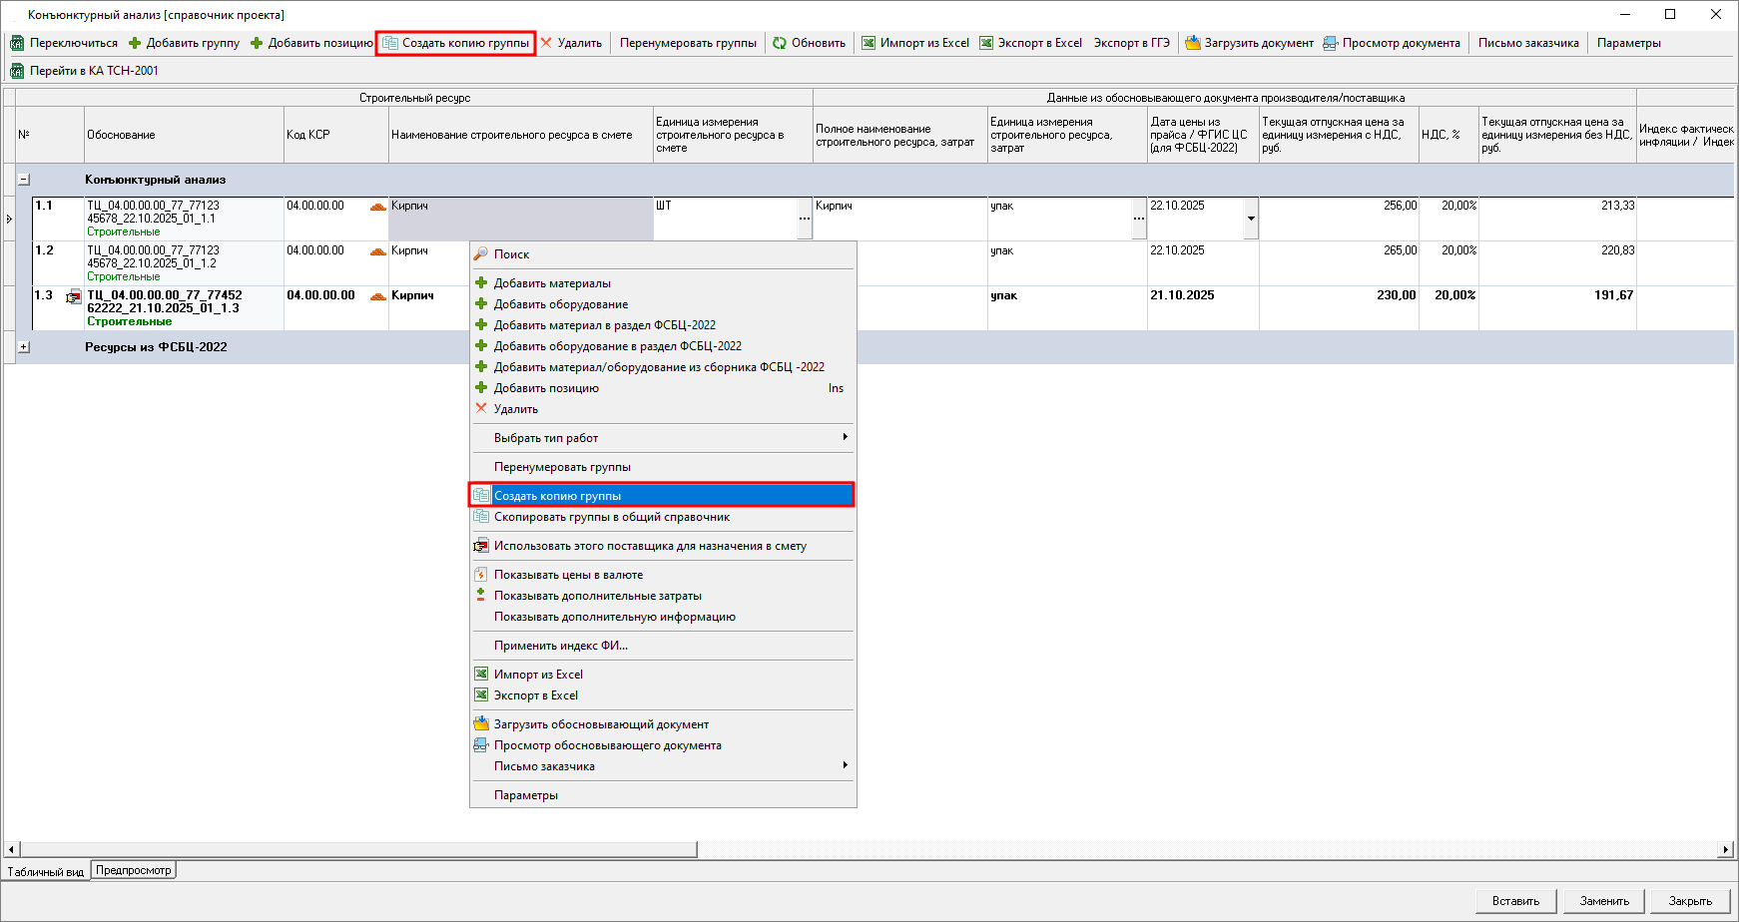Viewport: 1739px width, 922px height.
Task: Click the Заменить button
Action: (x=1604, y=901)
